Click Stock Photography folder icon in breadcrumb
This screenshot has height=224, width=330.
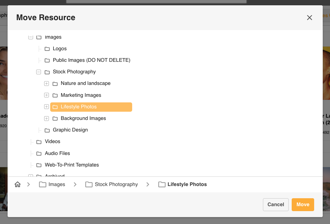pos(89,185)
